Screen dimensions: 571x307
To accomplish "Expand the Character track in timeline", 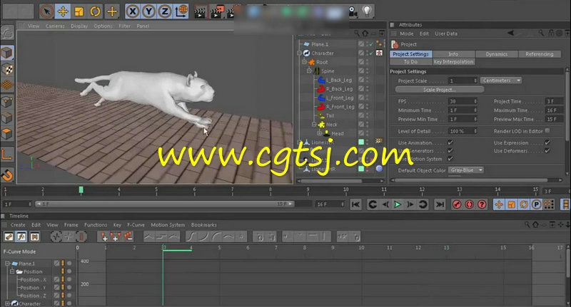I will coord(7,303).
